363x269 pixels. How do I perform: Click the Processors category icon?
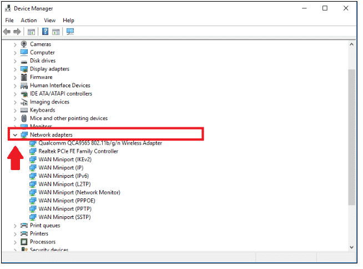24,242
